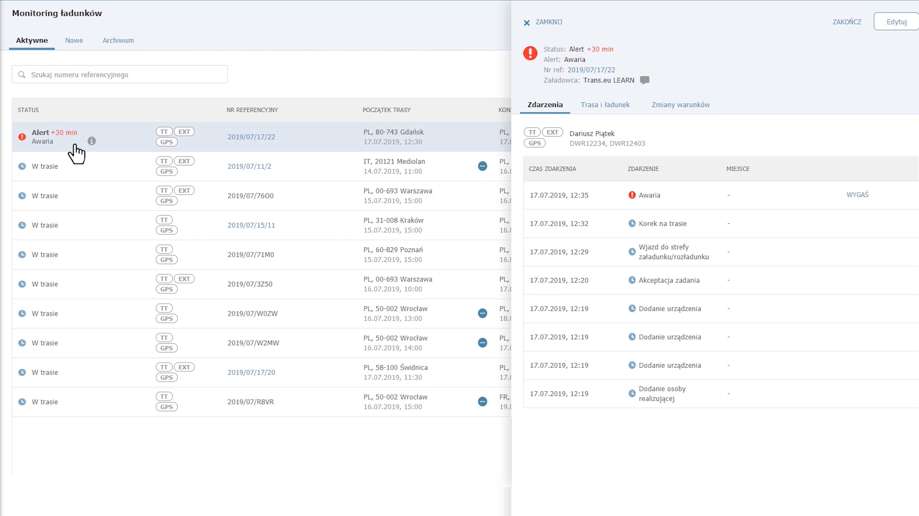Image resolution: width=919 pixels, height=516 pixels.
Task: Open the chat bubble next to Trans.eu LEARN
Action: click(645, 80)
